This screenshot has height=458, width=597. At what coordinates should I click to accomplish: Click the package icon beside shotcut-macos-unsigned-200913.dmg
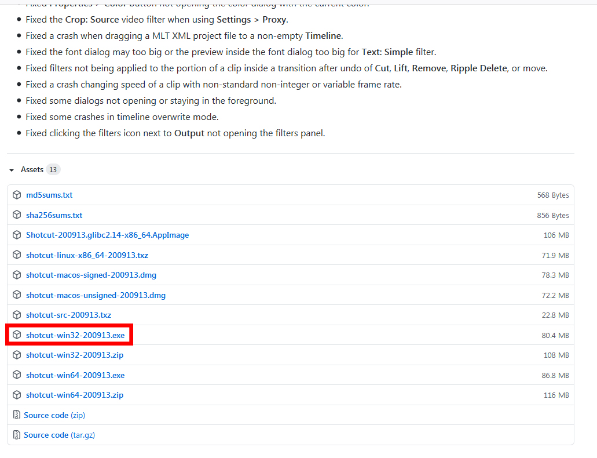[17, 295]
